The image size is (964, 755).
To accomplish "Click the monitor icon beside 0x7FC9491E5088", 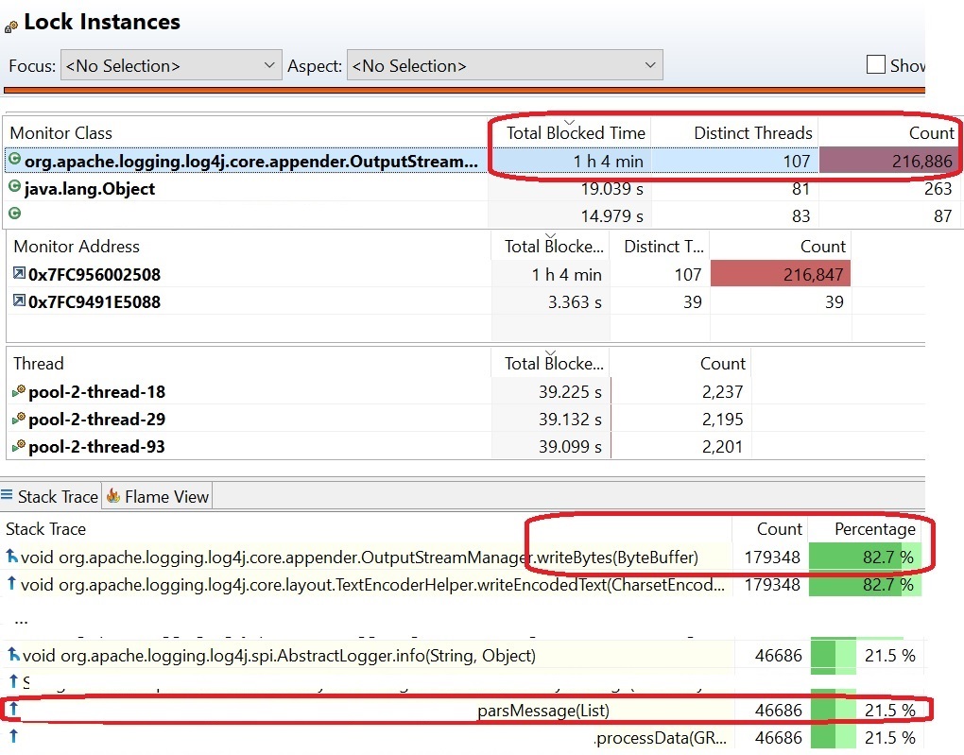I will click(x=17, y=302).
